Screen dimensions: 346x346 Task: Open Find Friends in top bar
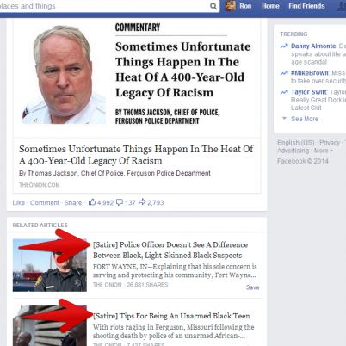coord(306,6)
